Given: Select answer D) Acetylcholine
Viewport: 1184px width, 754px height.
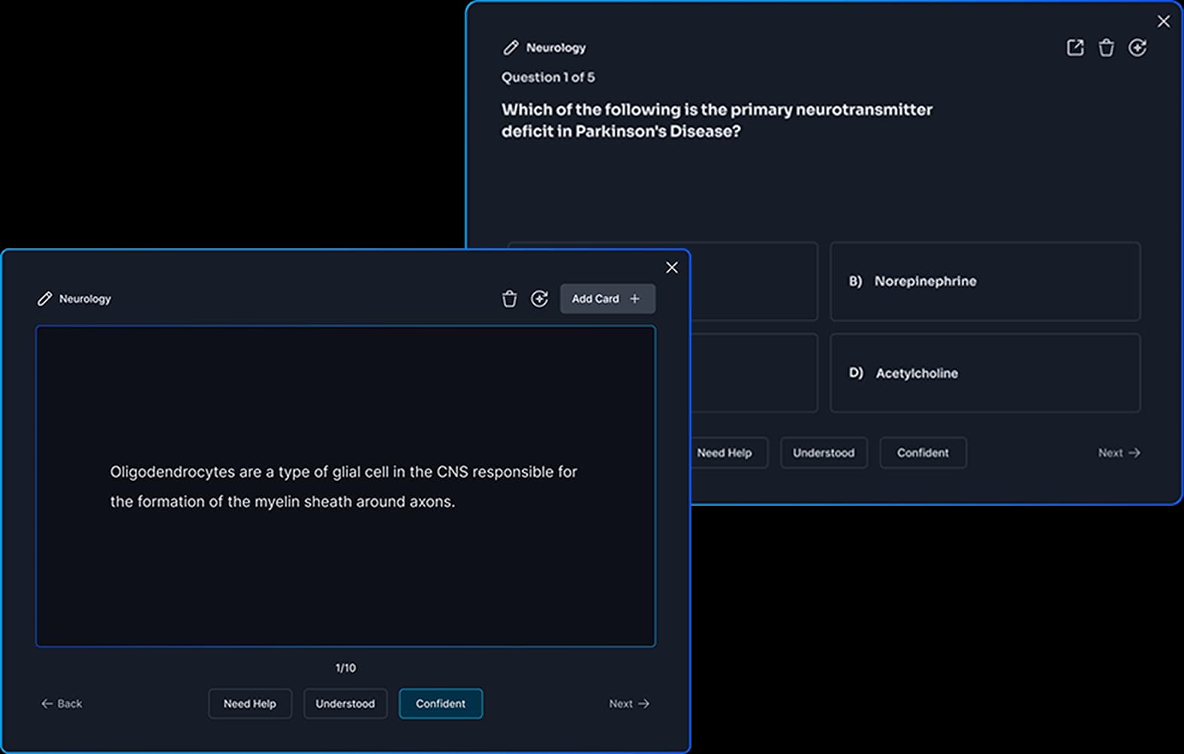Looking at the screenshot, I should 985,373.
